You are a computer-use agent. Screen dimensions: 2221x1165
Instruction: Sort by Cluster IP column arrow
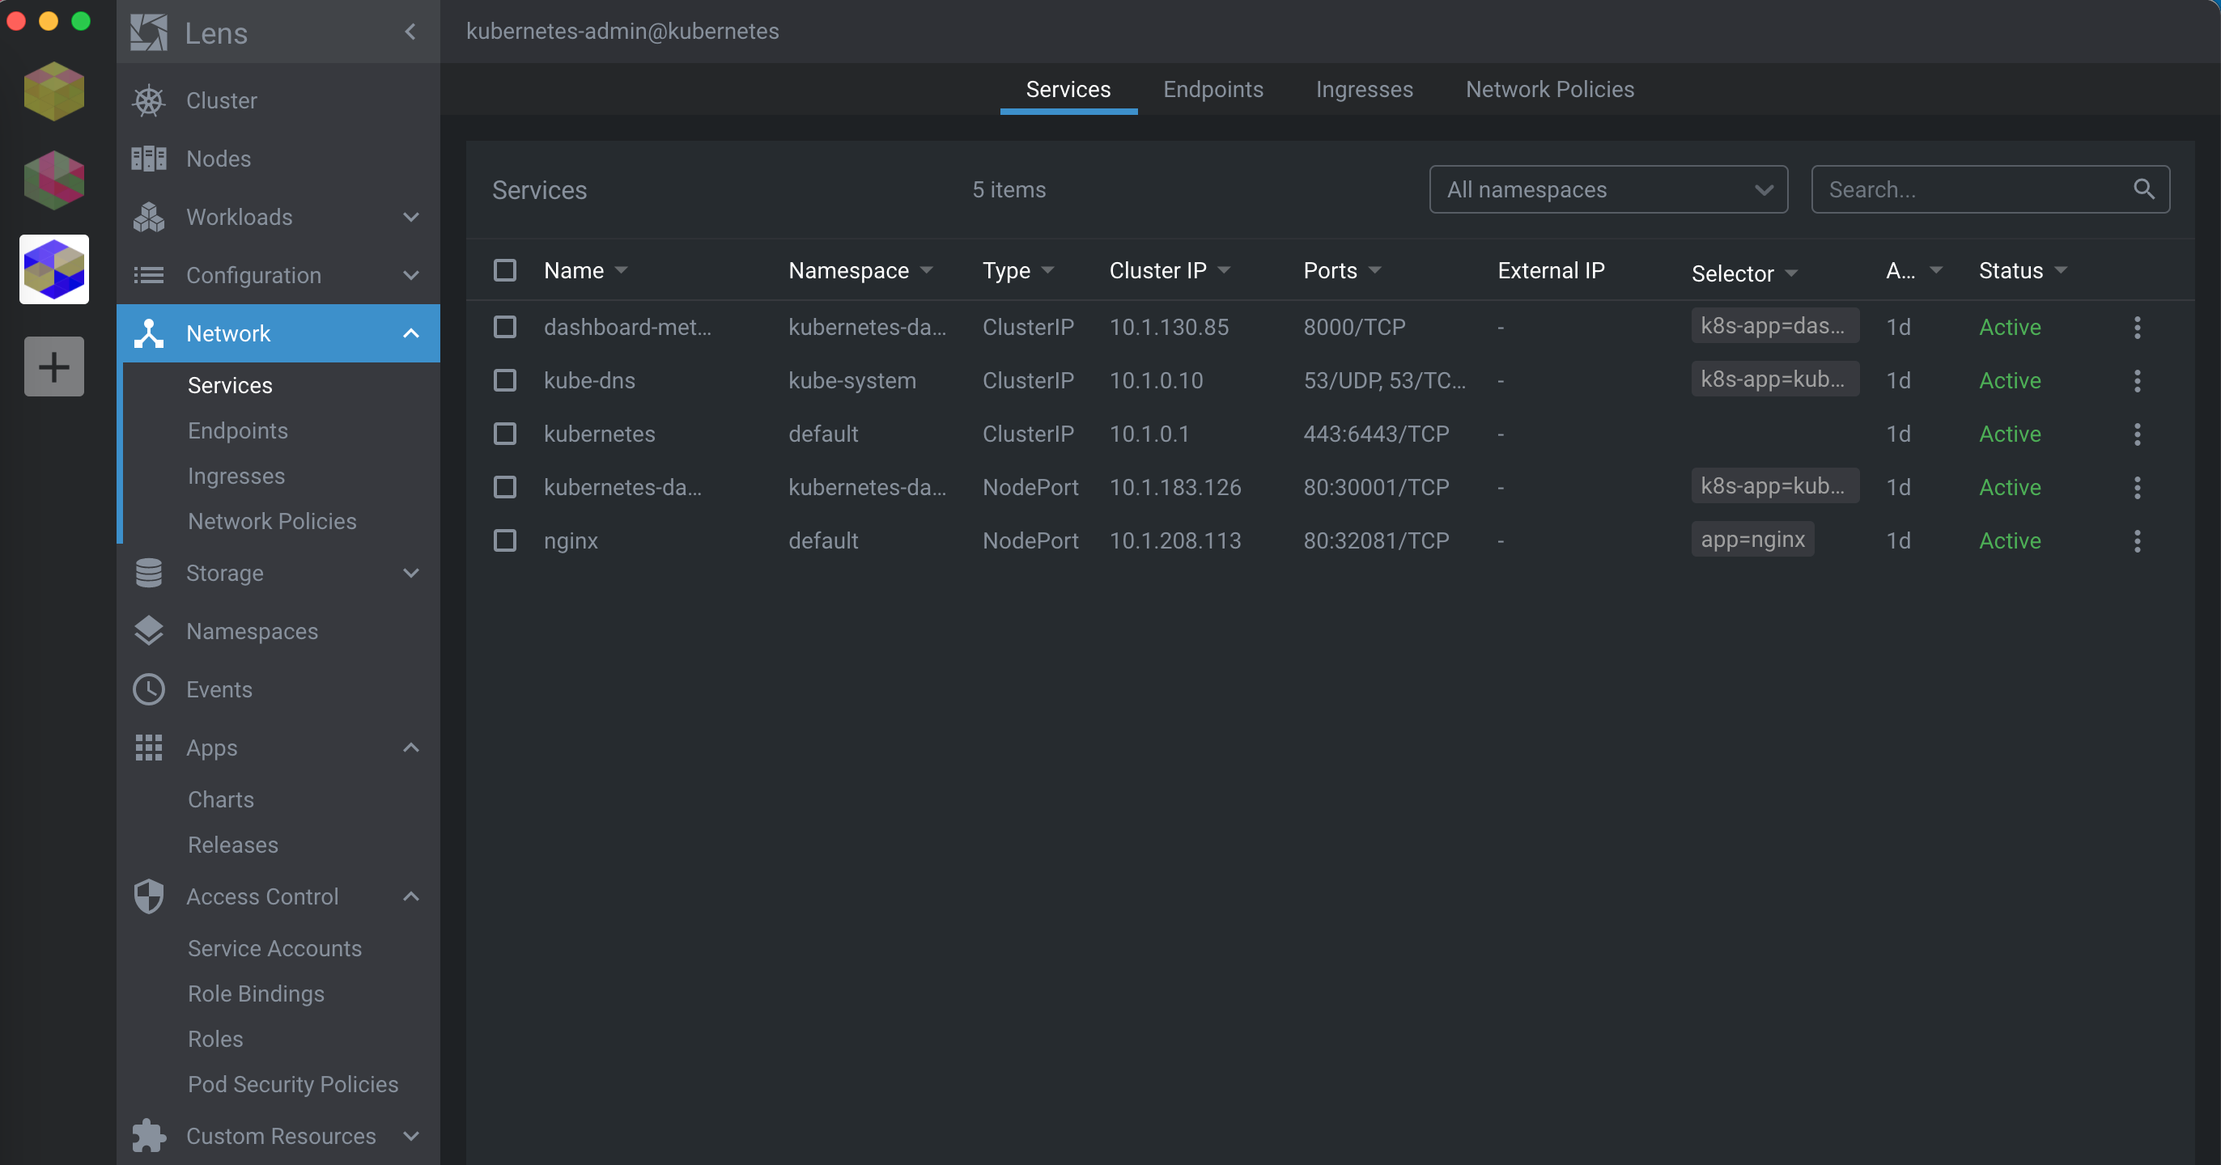[x=1224, y=270]
